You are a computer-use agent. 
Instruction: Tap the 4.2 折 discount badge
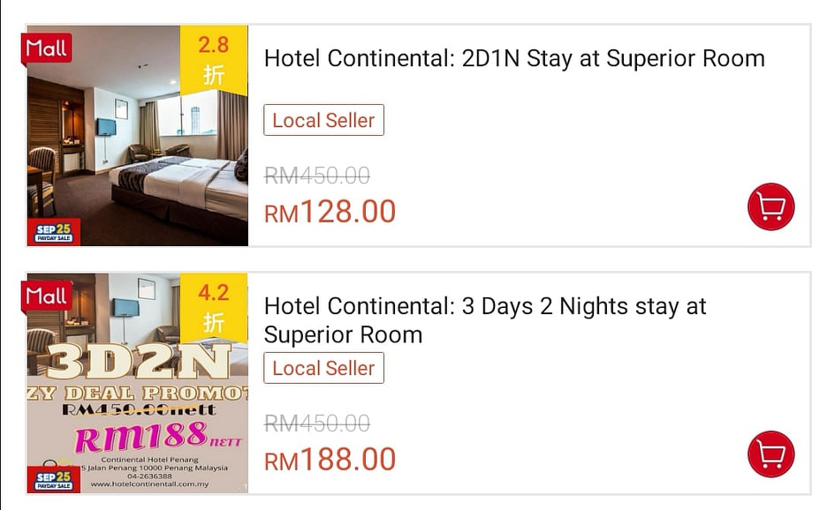pos(214,307)
